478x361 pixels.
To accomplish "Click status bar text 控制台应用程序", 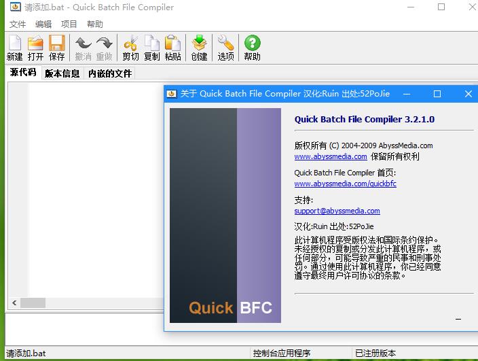I will click(281, 354).
